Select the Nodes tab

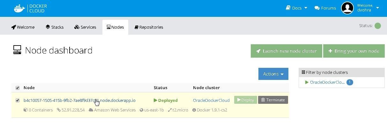(x=115, y=27)
